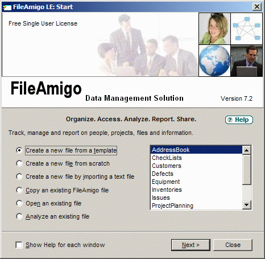Screen dimensions: 265x259
Task: Pick Inventories from template list
Action: tap(197, 190)
